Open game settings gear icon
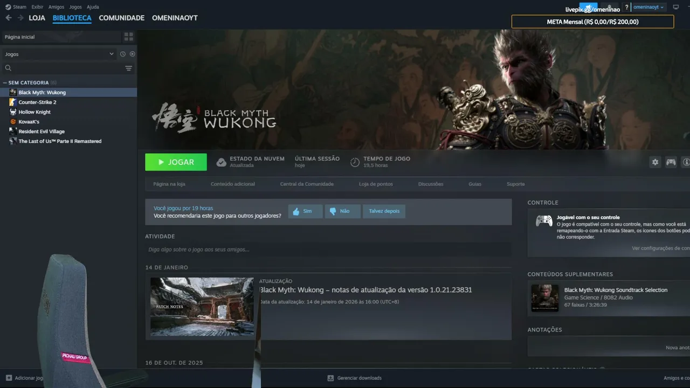The height and width of the screenshot is (388, 690). pyautogui.click(x=655, y=162)
